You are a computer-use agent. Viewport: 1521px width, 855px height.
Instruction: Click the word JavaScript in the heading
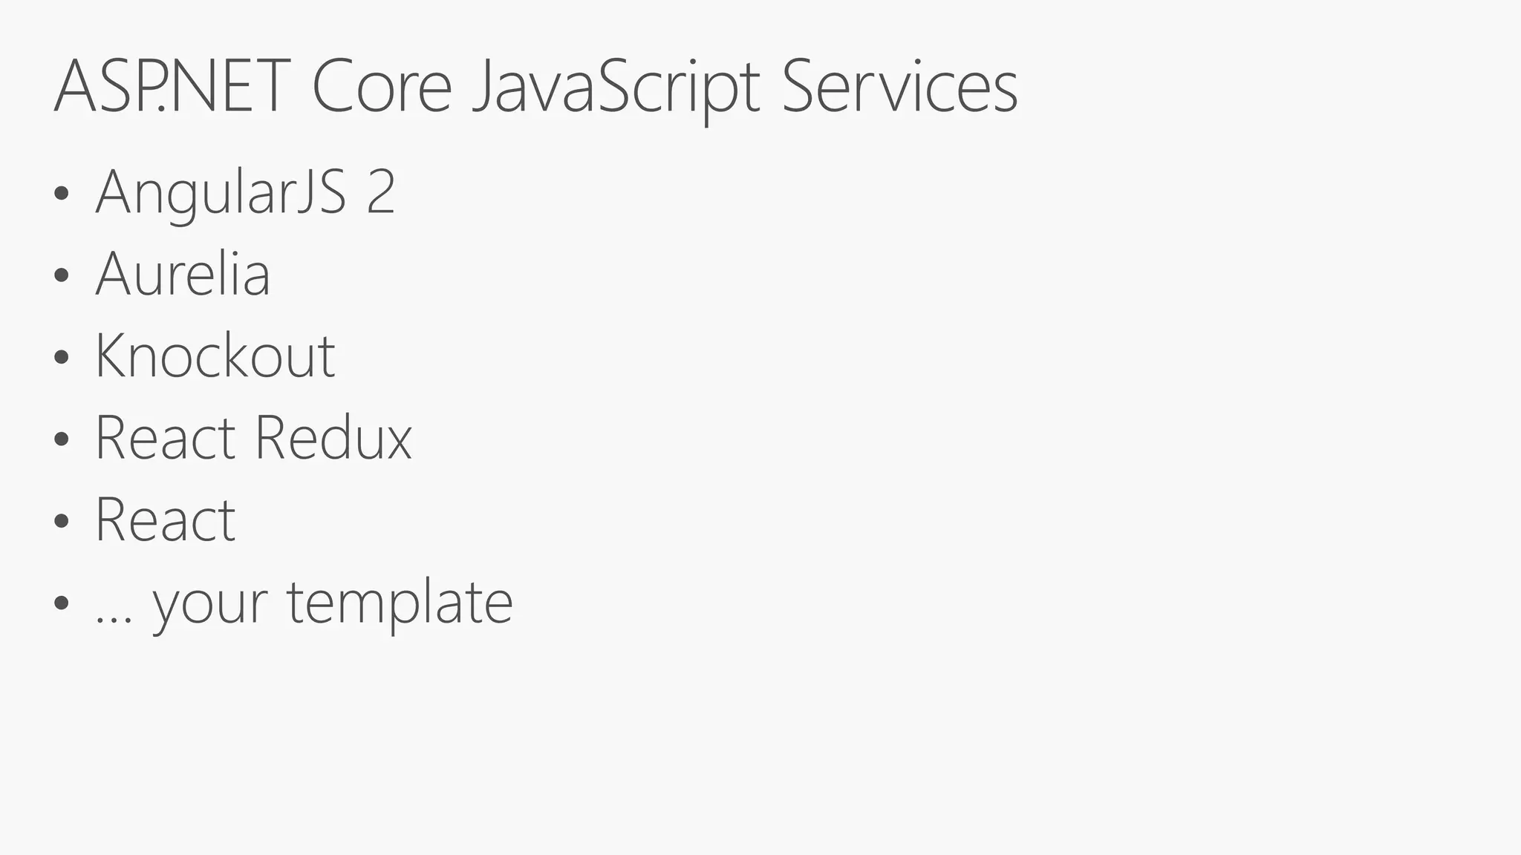(617, 87)
